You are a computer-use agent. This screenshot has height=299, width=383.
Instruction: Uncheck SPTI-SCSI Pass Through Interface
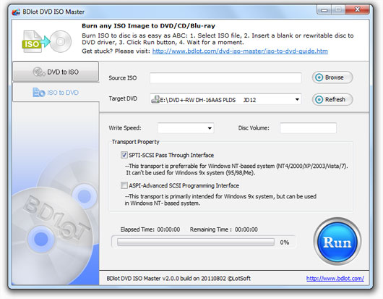pos(124,155)
